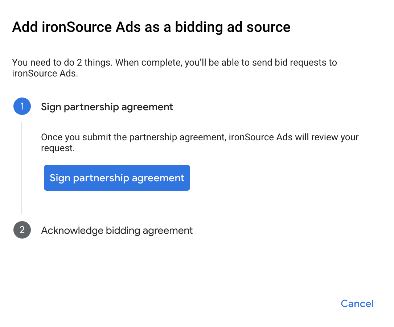This screenshot has height=327, width=394.
Task: Cancel the bidding ad source dialog
Action: point(357,303)
